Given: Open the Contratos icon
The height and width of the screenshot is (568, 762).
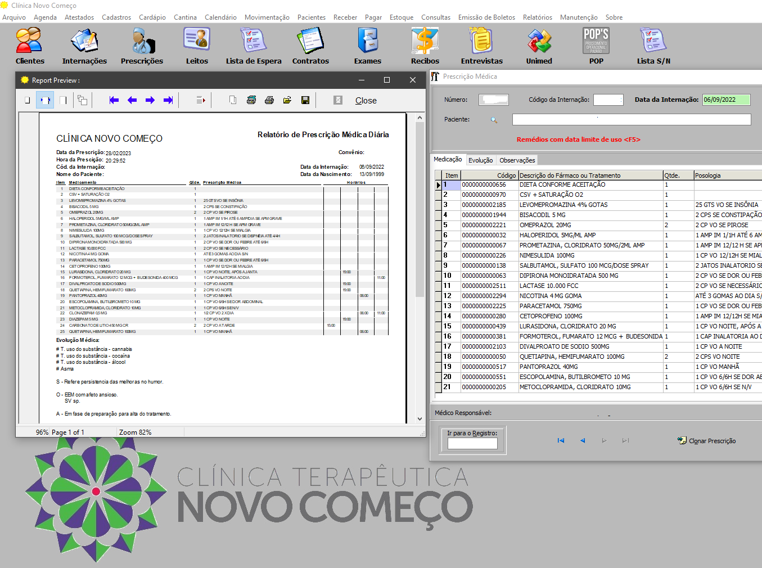Looking at the screenshot, I should pos(310,46).
